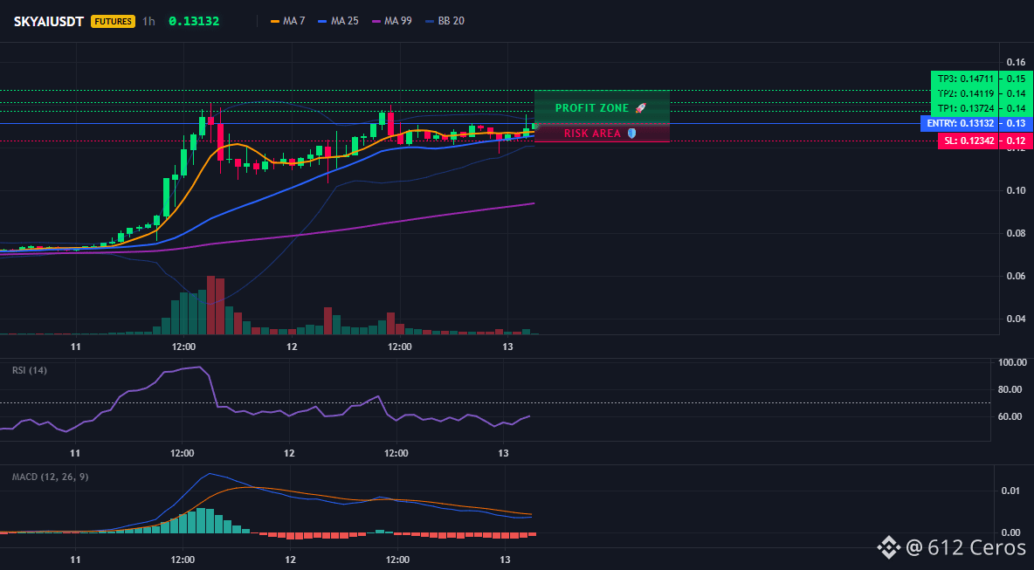Click the Binance logo icon in watermark
1034x570 pixels.
(888, 546)
